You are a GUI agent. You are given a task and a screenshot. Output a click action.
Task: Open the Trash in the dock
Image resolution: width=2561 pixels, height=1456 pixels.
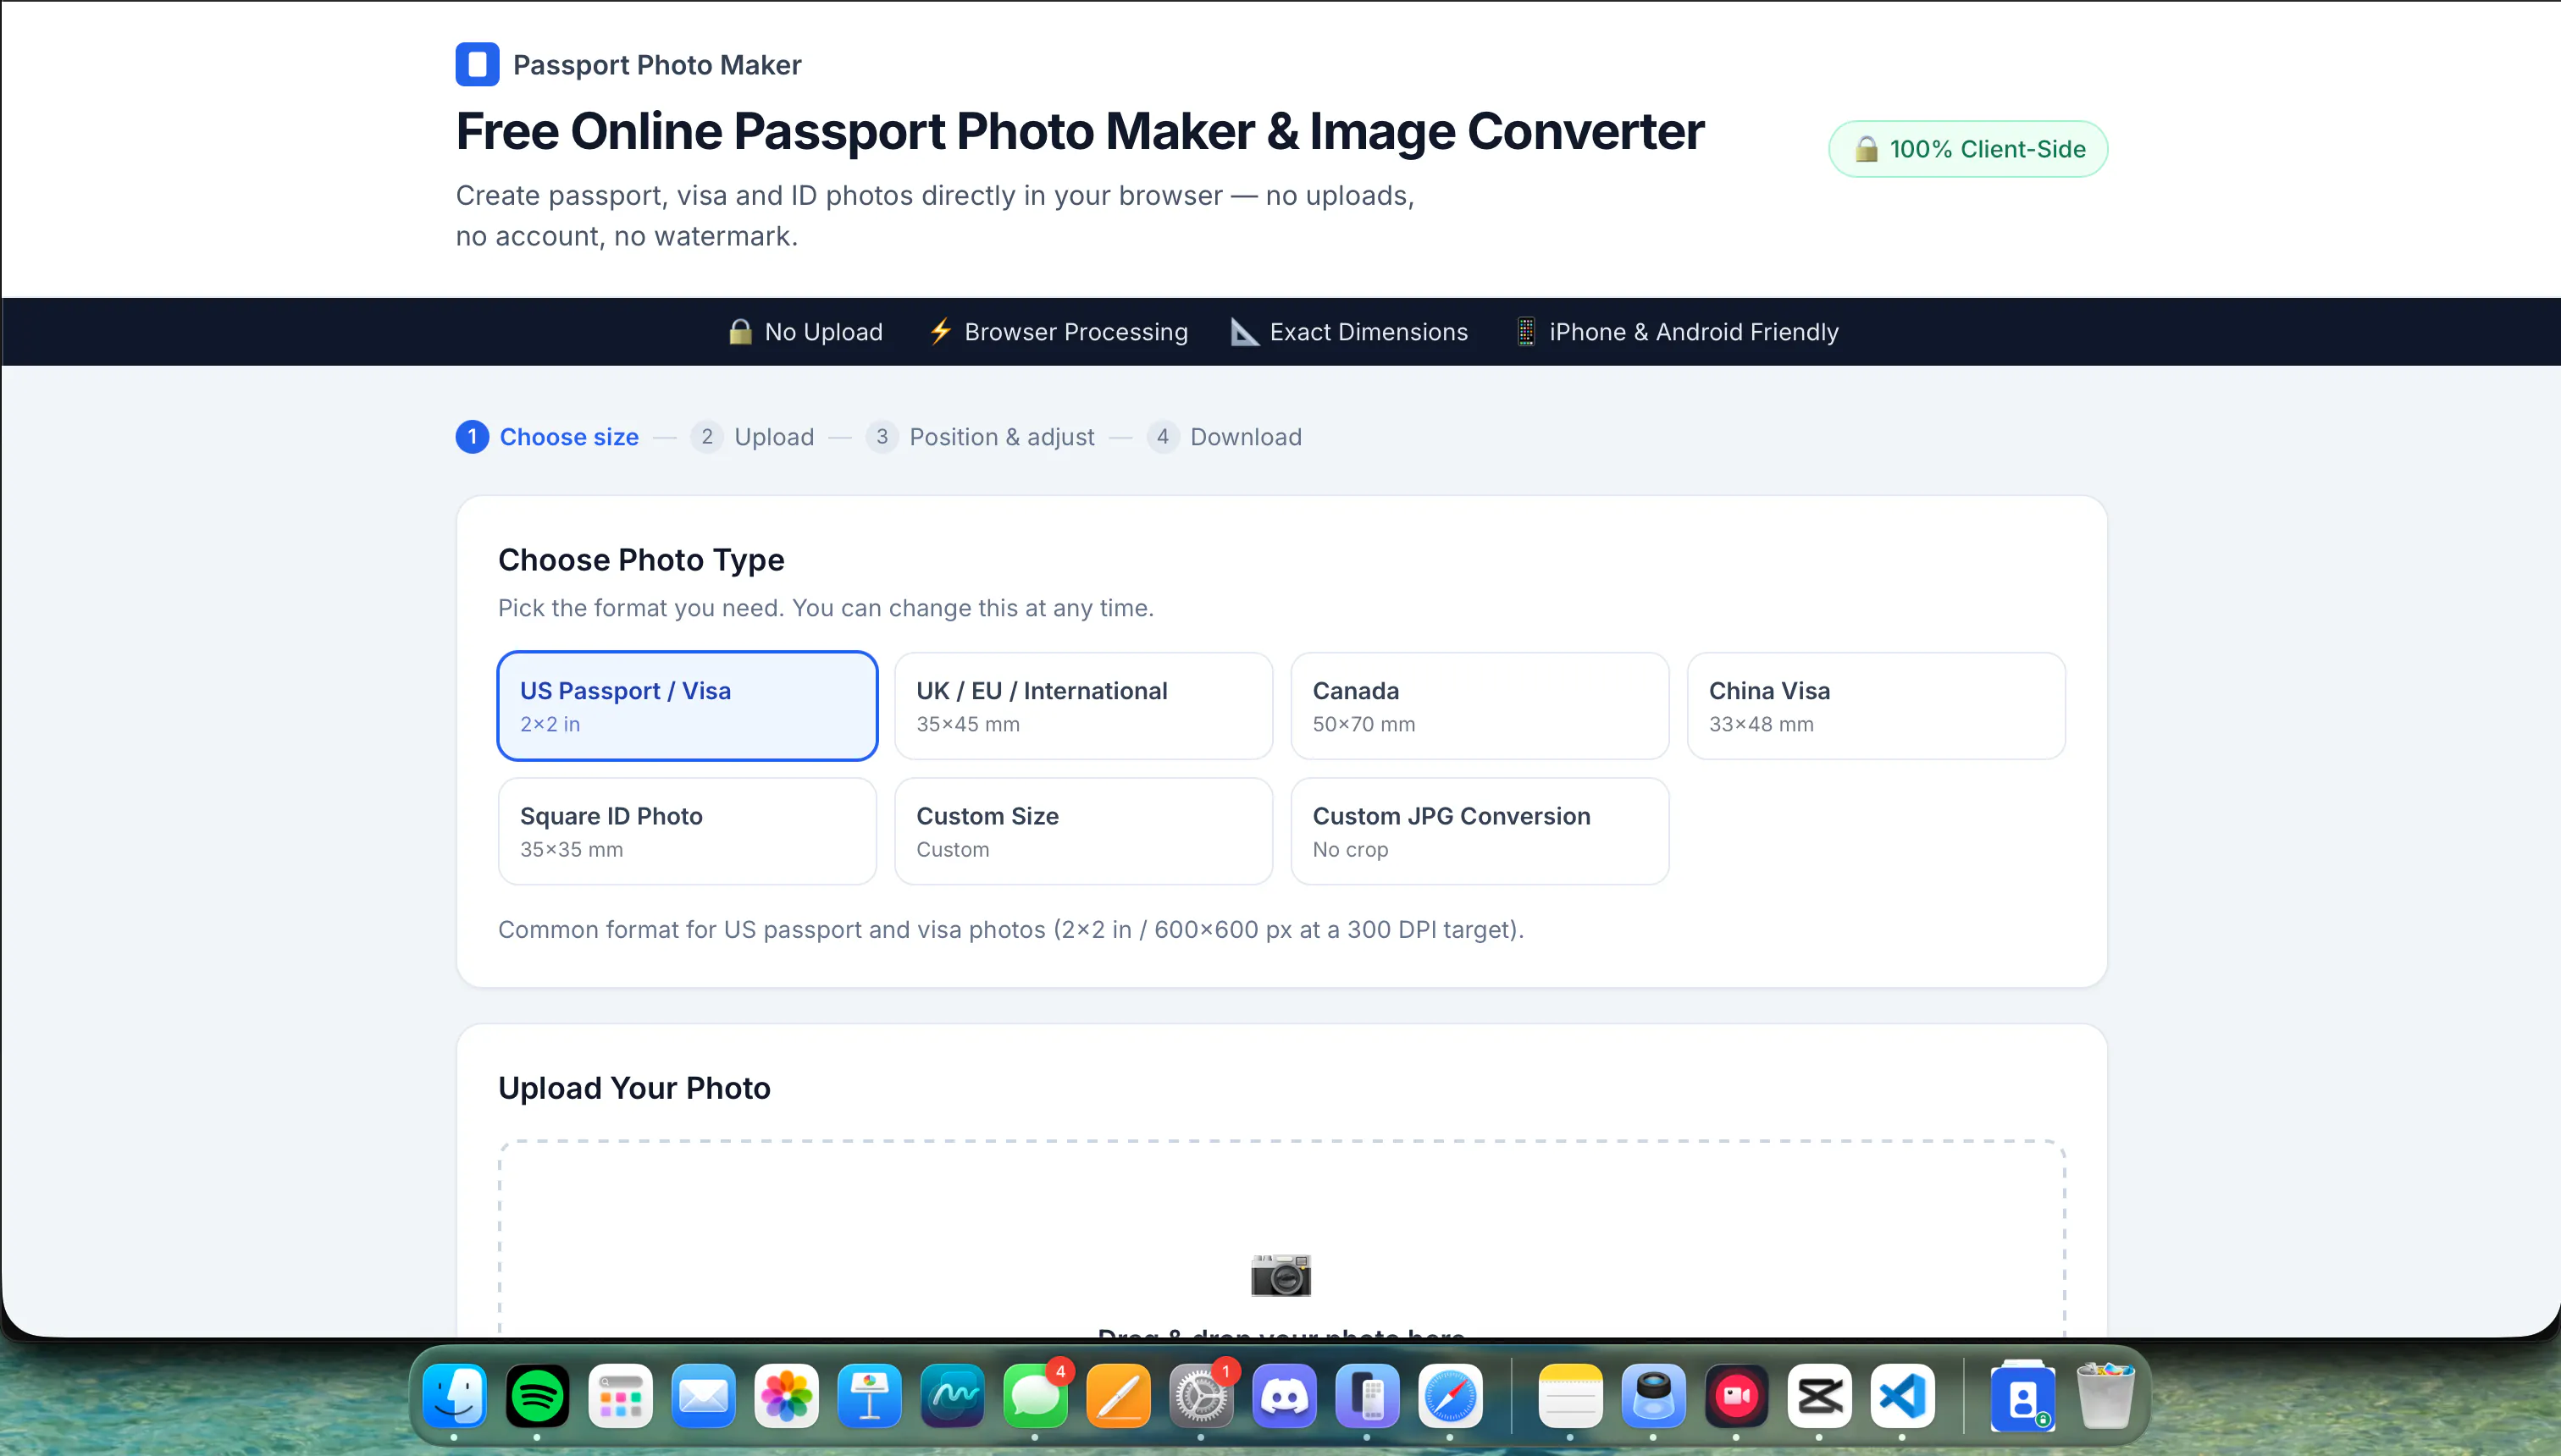pyautogui.click(x=2105, y=1396)
